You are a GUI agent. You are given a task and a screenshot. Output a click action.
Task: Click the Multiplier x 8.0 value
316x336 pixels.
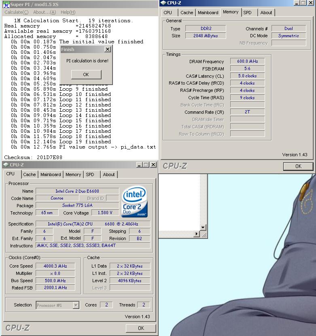(55, 273)
